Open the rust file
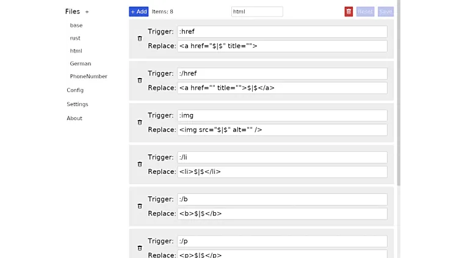Screen dimensions: 459x258 point(75,38)
